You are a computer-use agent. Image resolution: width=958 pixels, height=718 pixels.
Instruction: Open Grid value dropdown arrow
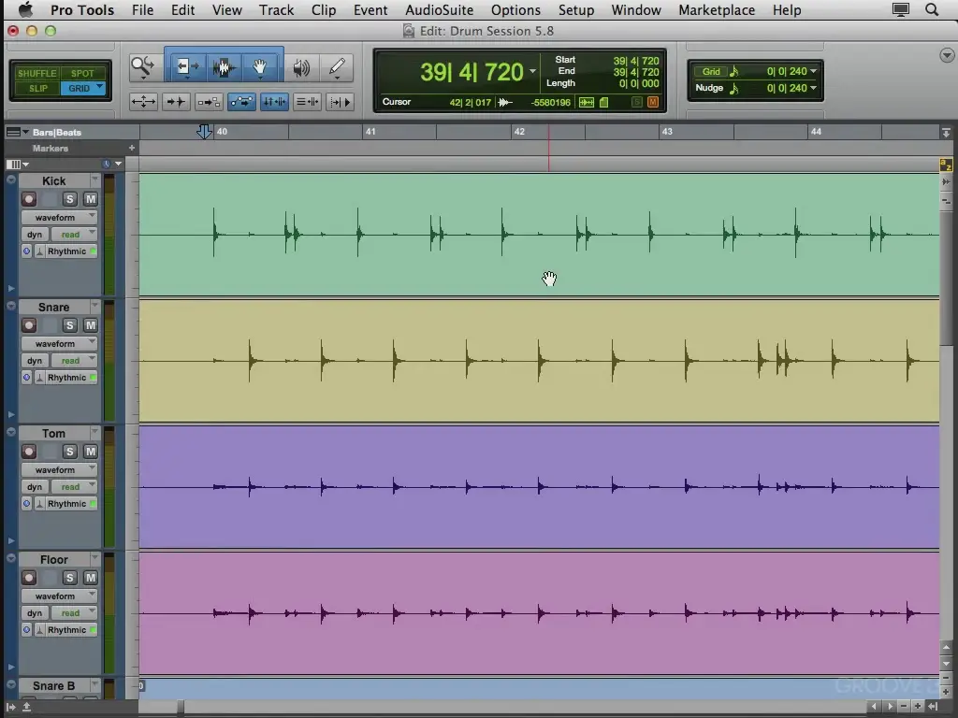[x=813, y=71]
